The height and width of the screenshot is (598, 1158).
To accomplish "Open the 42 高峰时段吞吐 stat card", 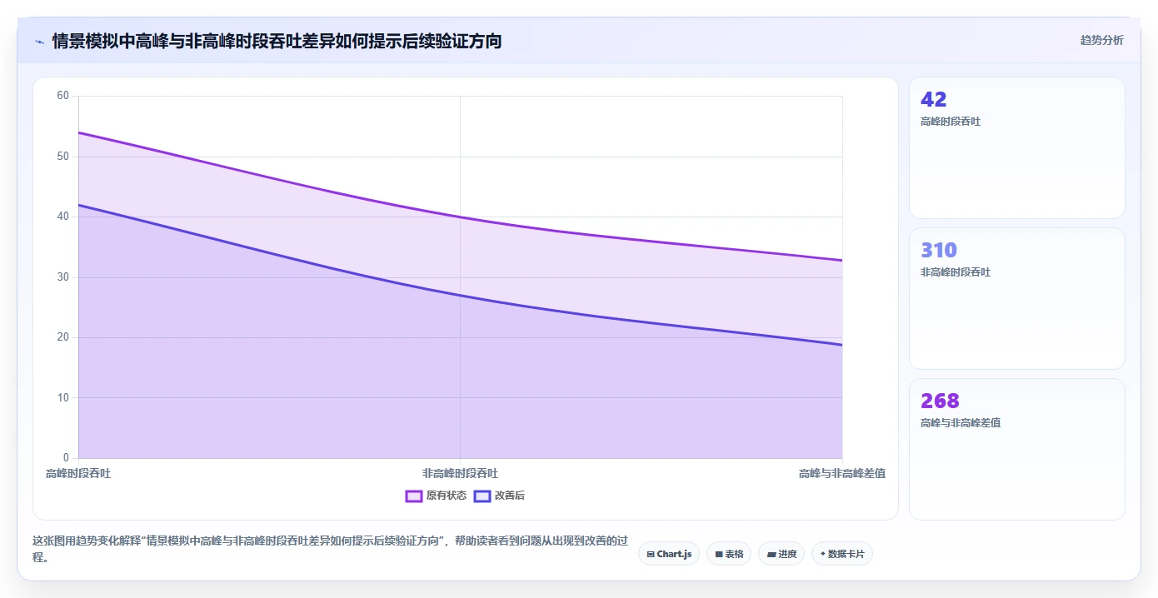I will (1016, 148).
